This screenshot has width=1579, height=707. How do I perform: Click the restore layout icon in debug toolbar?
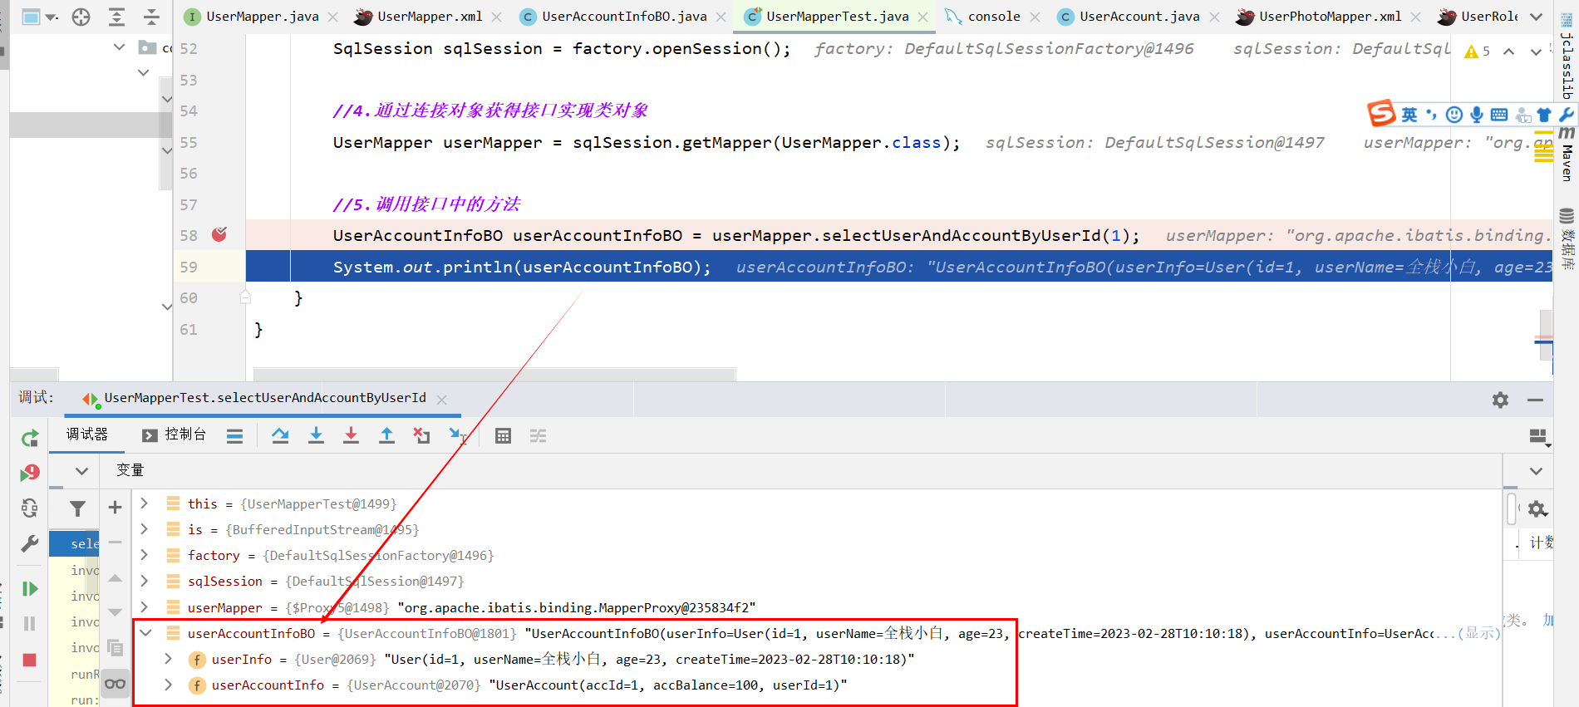1539,436
